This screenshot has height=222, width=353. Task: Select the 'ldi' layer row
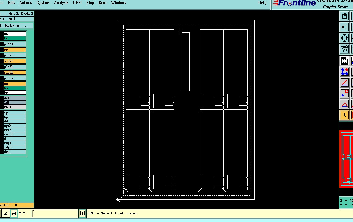15,103
